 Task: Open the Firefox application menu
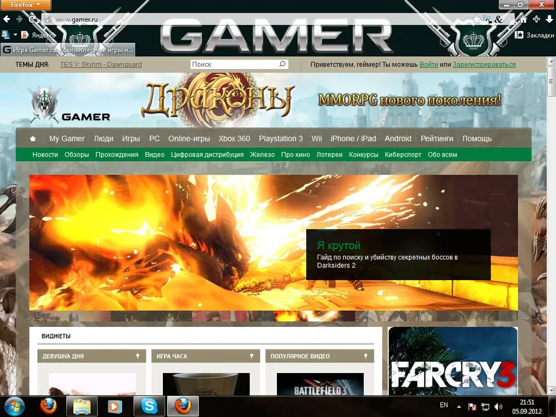coord(25,5)
